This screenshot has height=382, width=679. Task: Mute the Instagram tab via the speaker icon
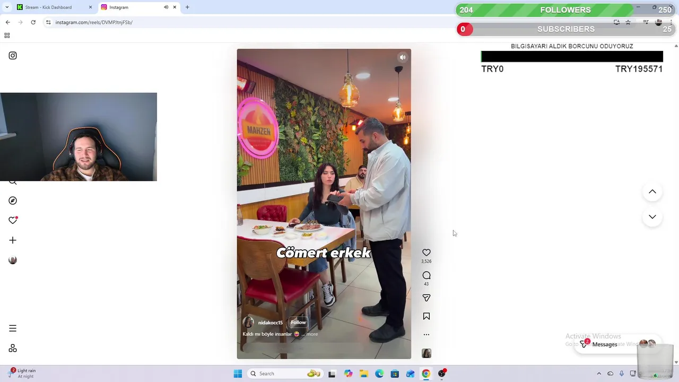point(166,7)
